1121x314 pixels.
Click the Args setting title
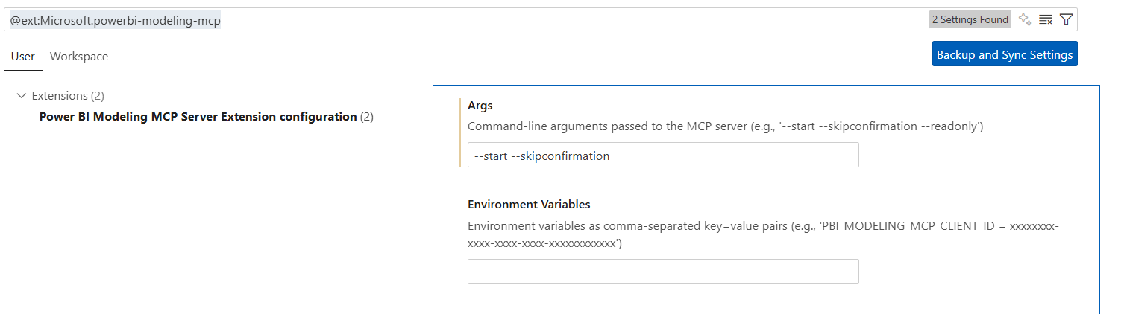480,106
